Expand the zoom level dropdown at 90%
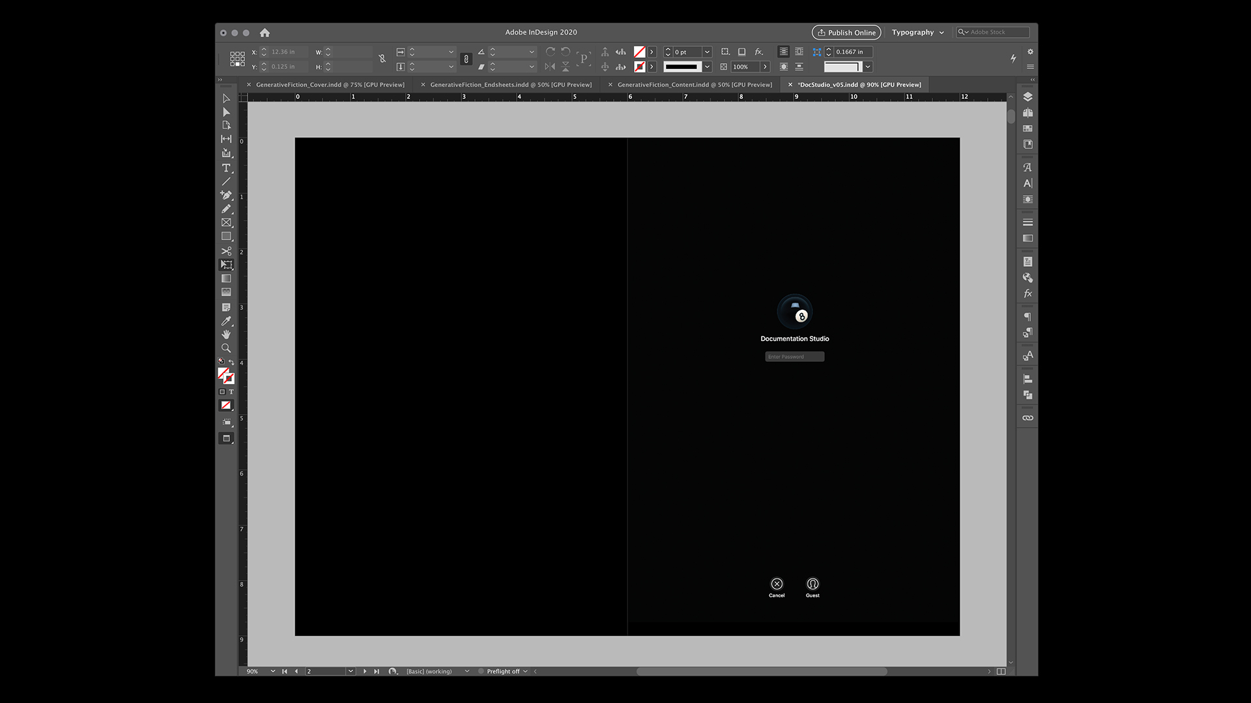This screenshot has width=1251, height=703. [x=272, y=671]
